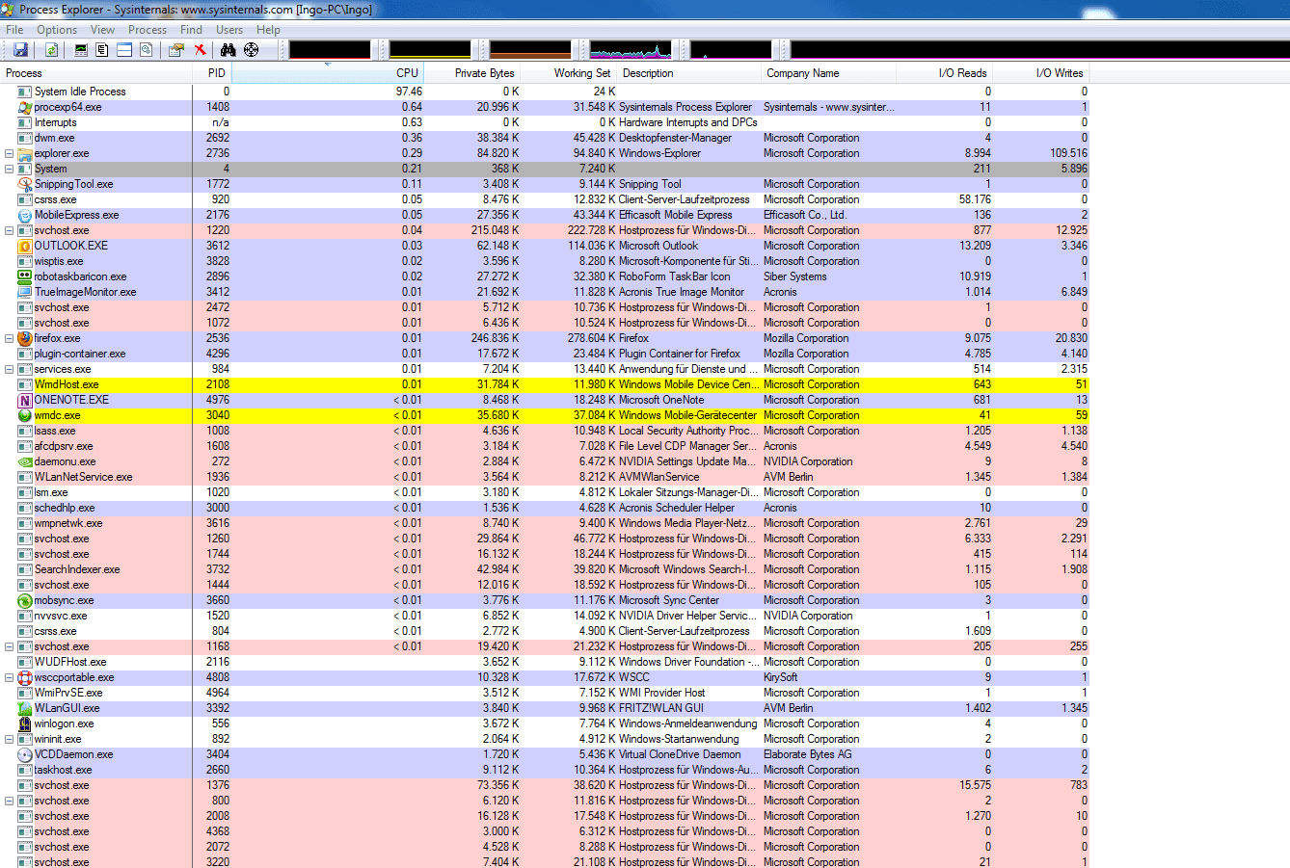Select the WmdHost.exe row
This screenshot has height=868, width=1290.
545,384
